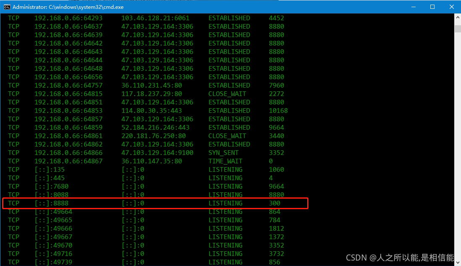Click the vertical scrollbar thumb
Viewport: 461px width, 266px height.
coord(458,29)
